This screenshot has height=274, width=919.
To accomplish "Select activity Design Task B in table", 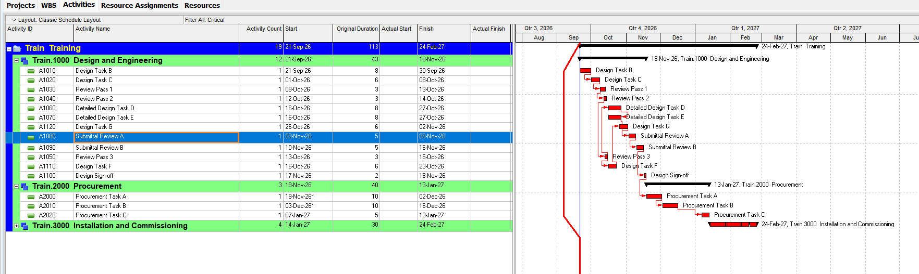I will (x=156, y=71).
